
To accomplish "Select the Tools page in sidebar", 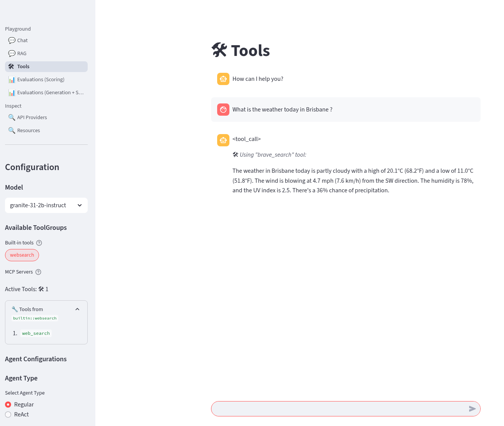I will coord(46,67).
